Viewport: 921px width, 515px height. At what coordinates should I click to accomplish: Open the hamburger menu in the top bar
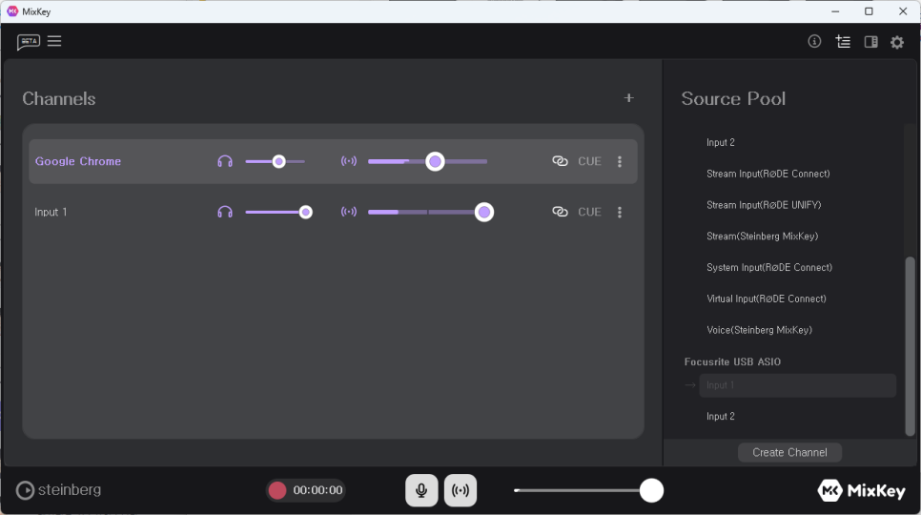(54, 41)
